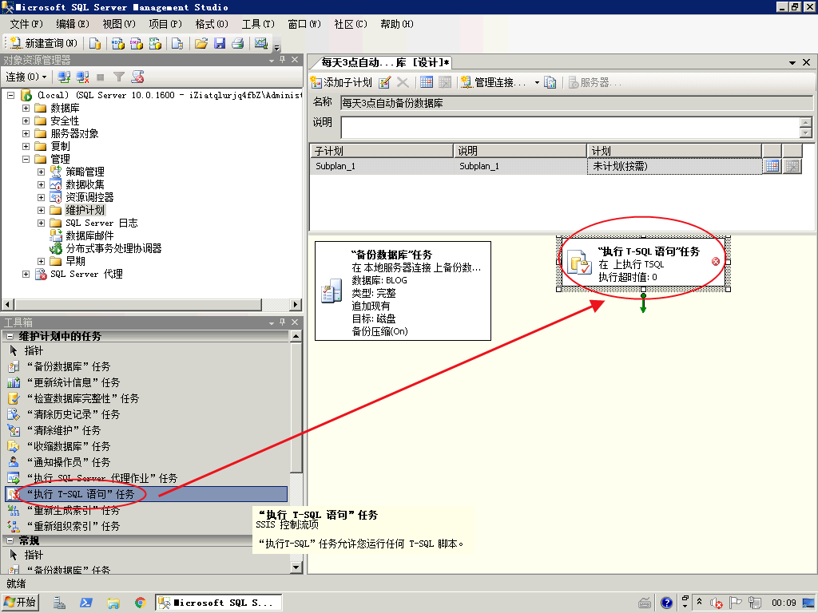Click the delete subplan X icon
Viewport: 818px width, 613px height.
tap(403, 82)
